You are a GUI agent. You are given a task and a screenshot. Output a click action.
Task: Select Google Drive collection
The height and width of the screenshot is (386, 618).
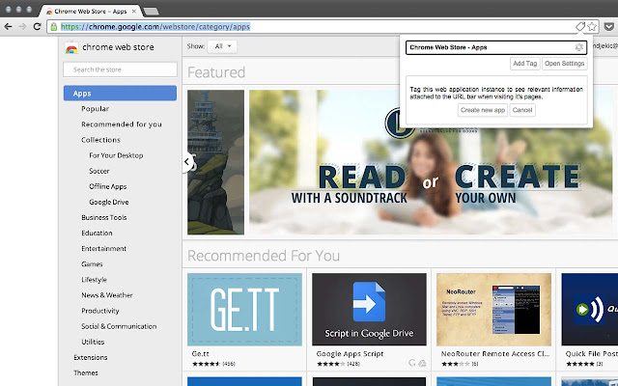coord(109,202)
